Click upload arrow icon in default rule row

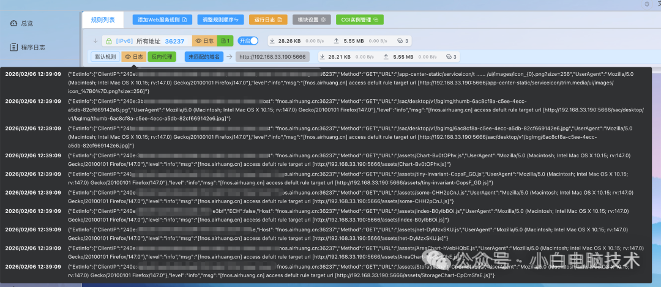pos(386,56)
